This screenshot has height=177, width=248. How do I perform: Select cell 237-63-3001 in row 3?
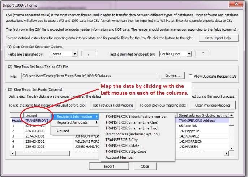(35, 136)
